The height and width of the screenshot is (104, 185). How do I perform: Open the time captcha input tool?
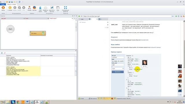52,9
